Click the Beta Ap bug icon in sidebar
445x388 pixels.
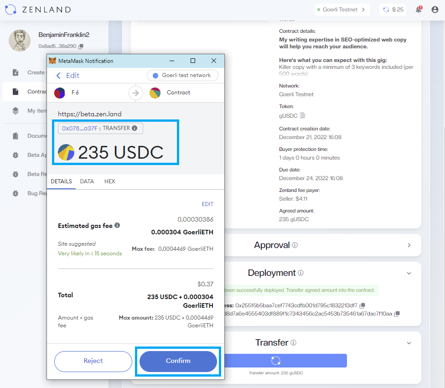16,155
